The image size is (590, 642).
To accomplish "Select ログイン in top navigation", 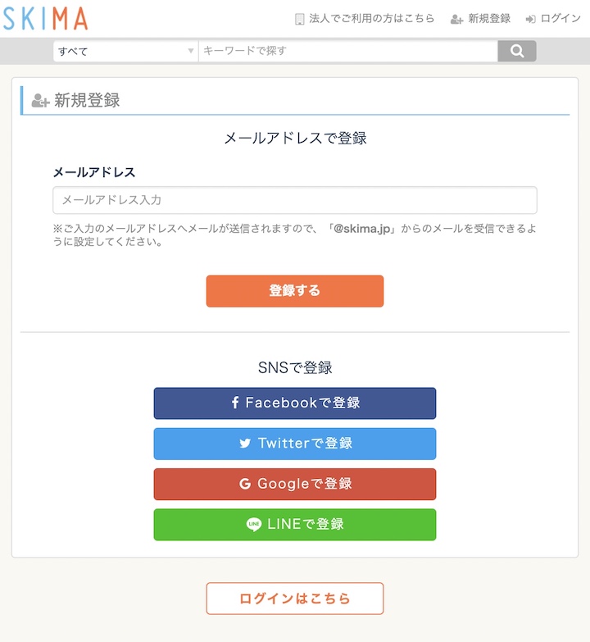I will coord(560,18).
